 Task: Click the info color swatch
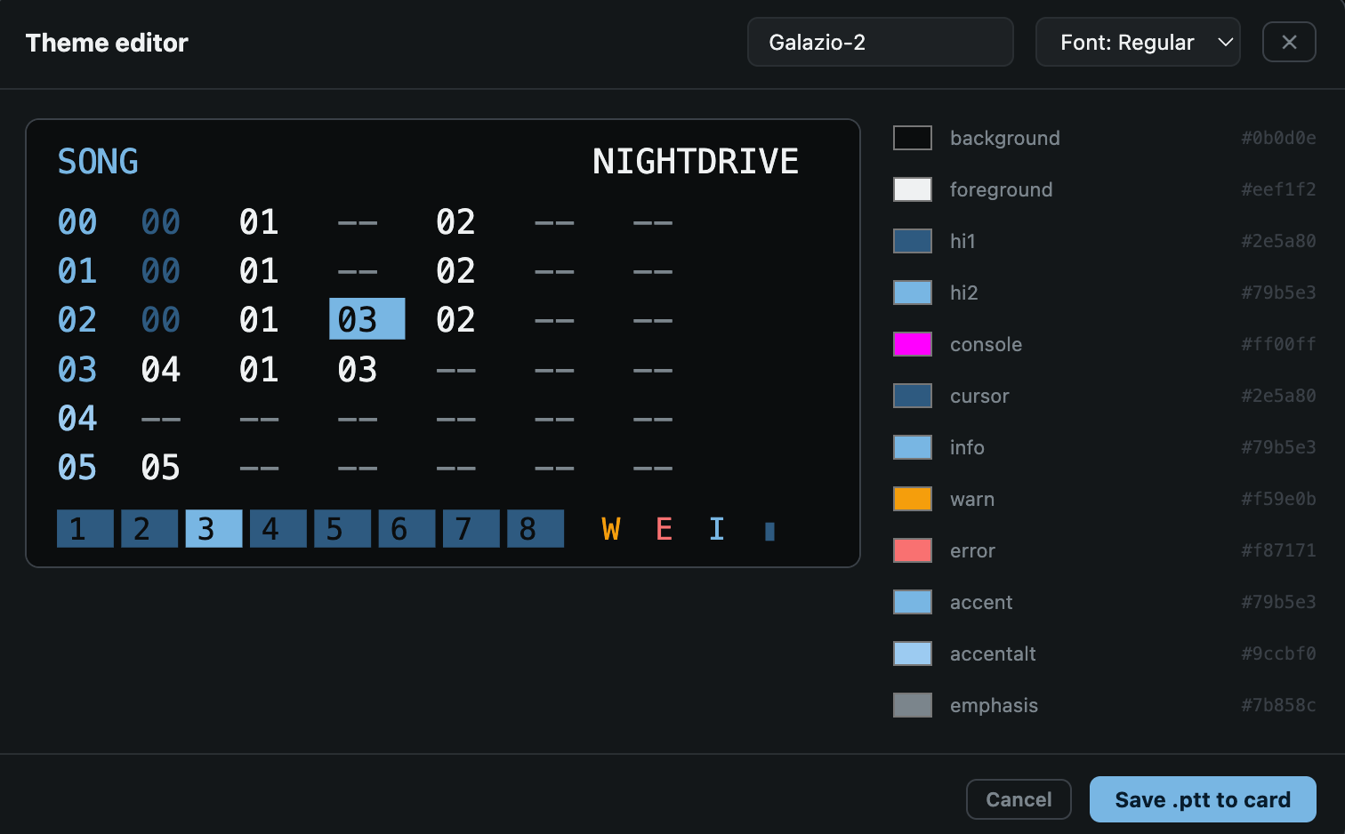click(913, 447)
